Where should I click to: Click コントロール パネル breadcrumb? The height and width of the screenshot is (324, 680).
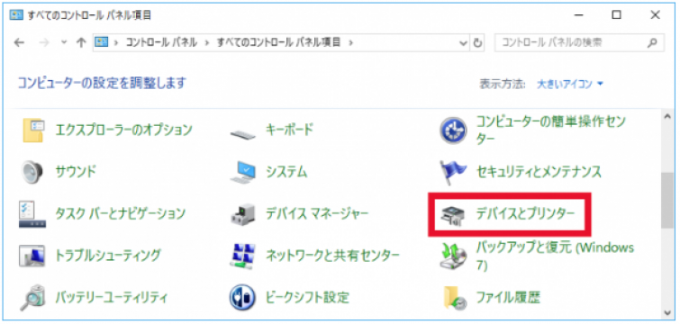pyautogui.click(x=161, y=42)
